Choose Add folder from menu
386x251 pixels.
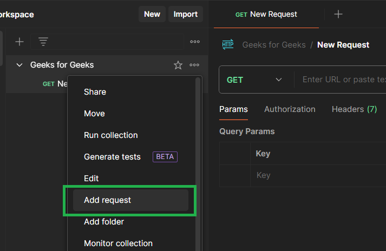(x=104, y=222)
